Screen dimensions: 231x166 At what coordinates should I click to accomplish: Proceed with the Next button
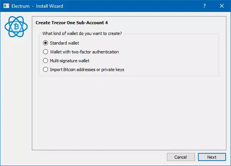211,157
